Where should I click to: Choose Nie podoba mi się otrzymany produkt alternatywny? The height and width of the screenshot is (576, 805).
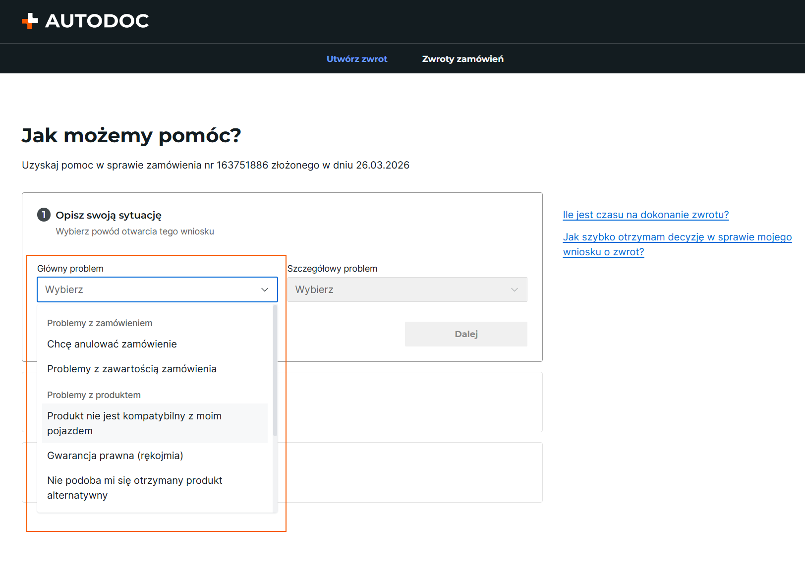(155, 488)
